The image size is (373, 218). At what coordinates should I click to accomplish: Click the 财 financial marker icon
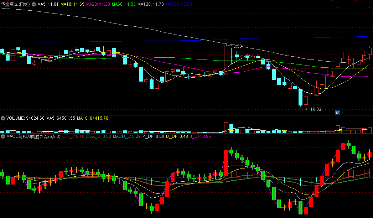coord(337,113)
